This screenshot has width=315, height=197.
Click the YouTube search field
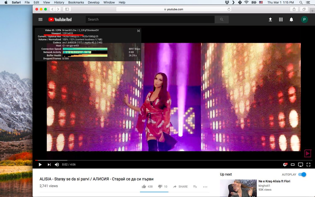coord(150,19)
